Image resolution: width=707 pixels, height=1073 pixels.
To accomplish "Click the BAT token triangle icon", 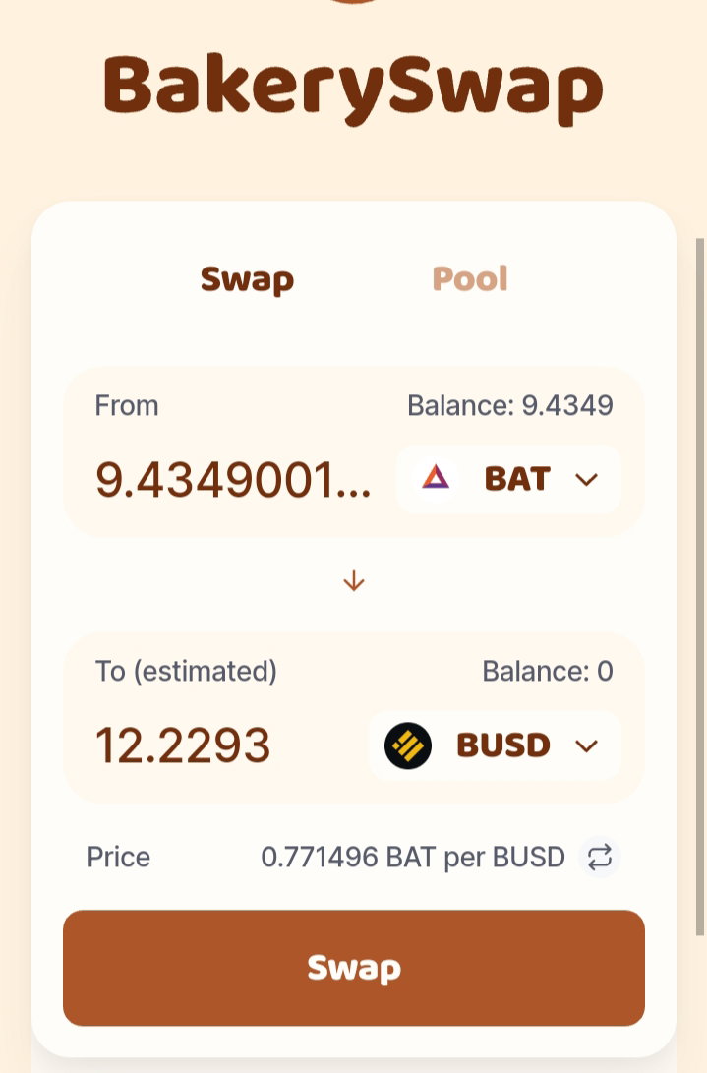I will click(x=436, y=478).
